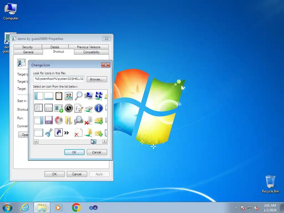Pick the four-windows network icon
The height and width of the screenshot is (213, 284).
[99, 96]
